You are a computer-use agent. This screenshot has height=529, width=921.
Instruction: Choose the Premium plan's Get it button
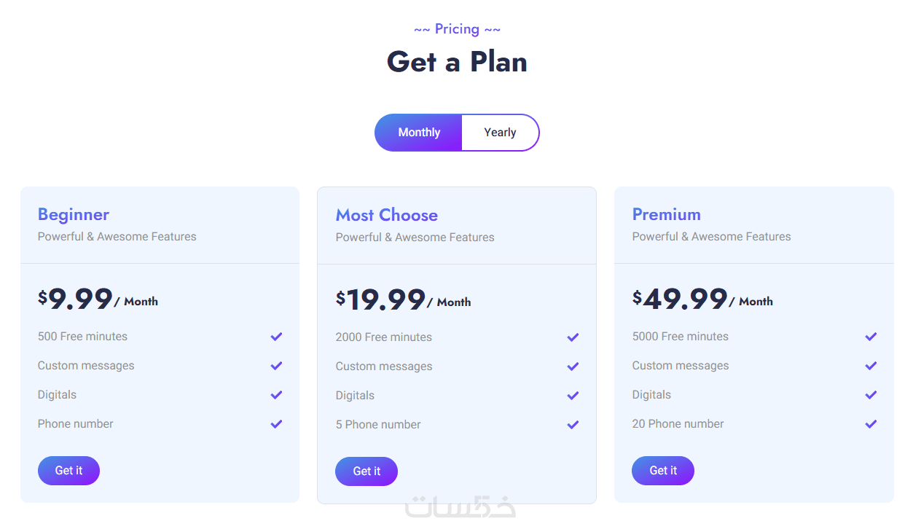[x=663, y=471]
